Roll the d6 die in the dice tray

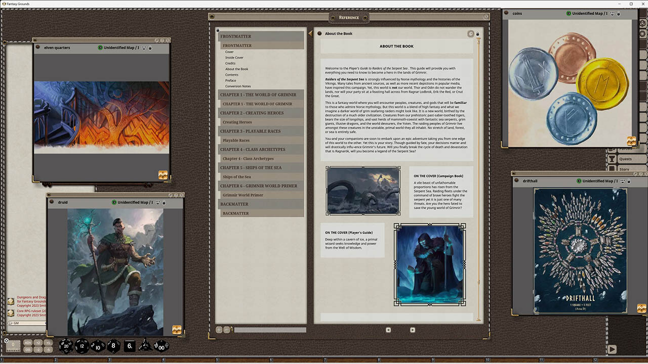[130, 346]
